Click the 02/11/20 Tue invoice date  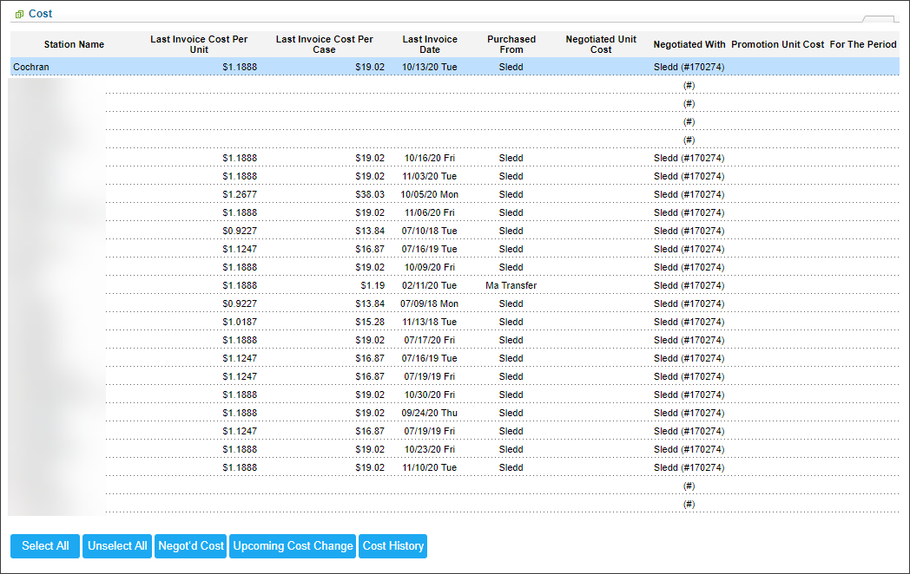coord(430,285)
